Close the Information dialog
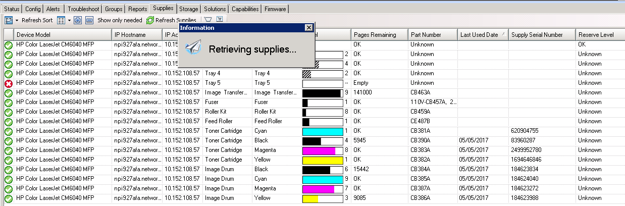Viewport: 625px width, 206px height. pyautogui.click(x=308, y=28)
